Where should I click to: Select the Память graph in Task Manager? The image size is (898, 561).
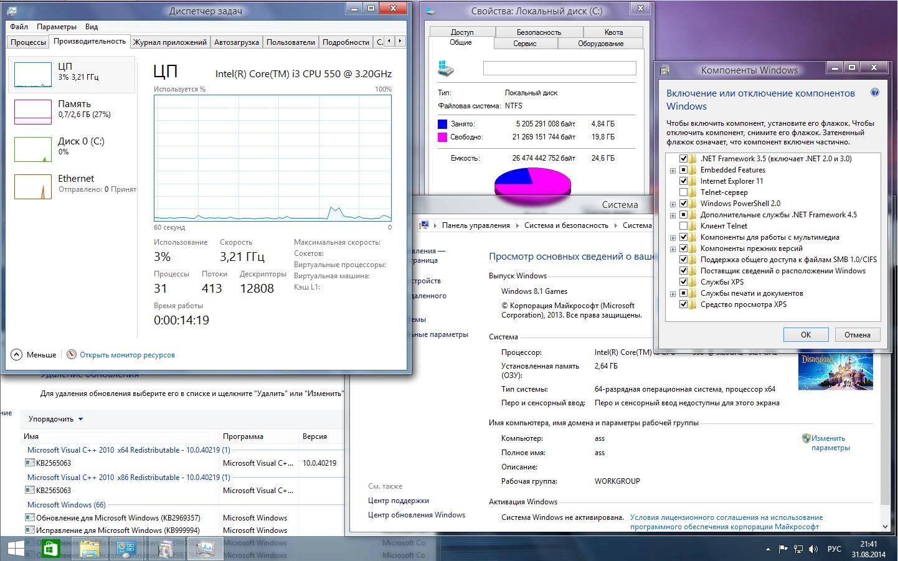tap(32, 112)
